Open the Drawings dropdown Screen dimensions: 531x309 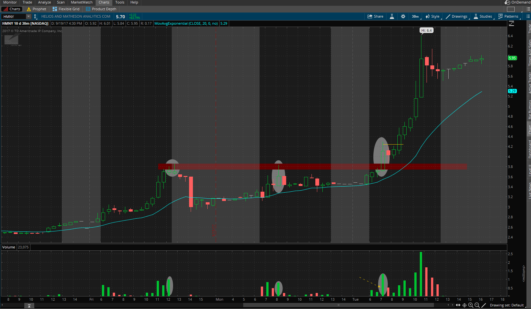(457, 16)
